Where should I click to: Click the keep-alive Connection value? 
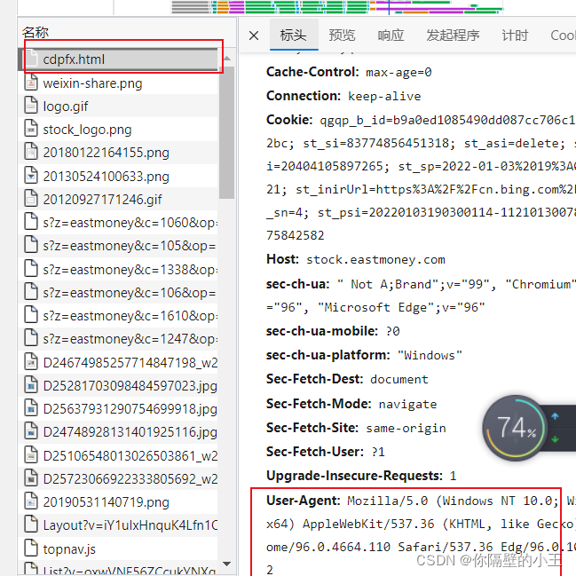384,96
